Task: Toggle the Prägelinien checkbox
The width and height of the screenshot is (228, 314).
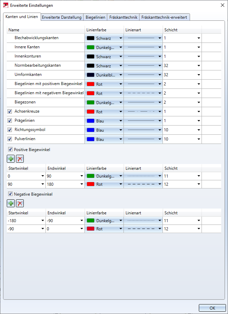Action: coord(9,120)
